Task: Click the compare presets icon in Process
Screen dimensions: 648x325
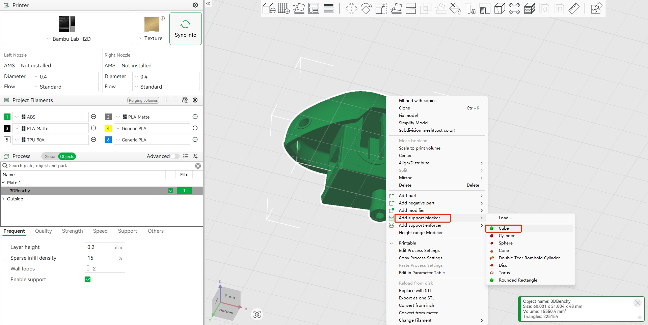Action: point(195,156)
